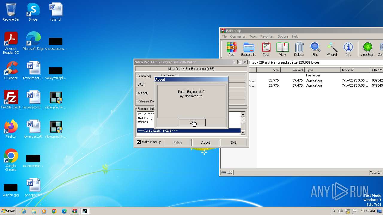Open the Recycle Bin desktop icon
The height and width of the screenshot is (215, 383).
[11, 12]
